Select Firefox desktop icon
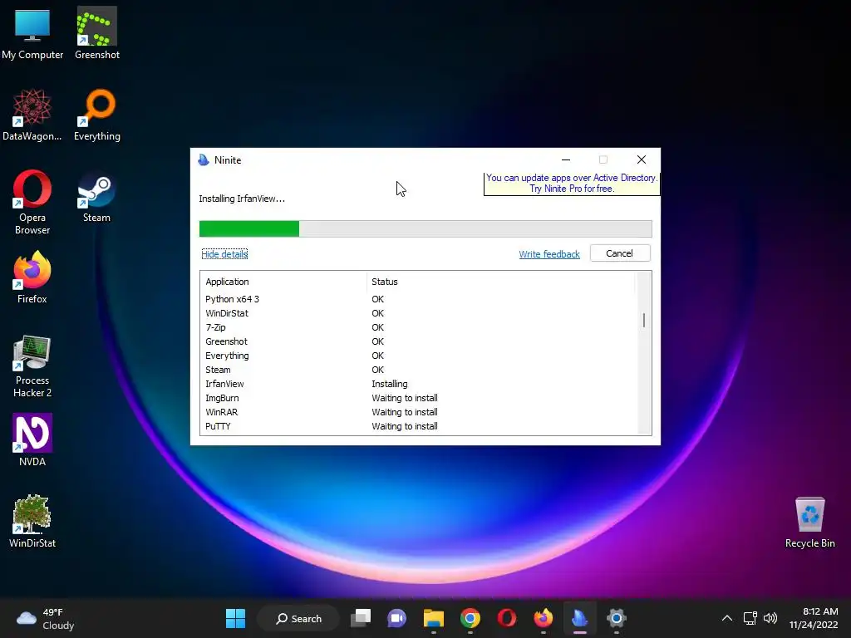This screenshot has width=851, height=638. (32, 277)
